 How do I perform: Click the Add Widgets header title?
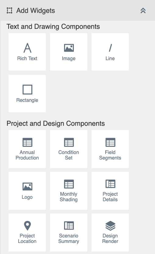[36, 11]
